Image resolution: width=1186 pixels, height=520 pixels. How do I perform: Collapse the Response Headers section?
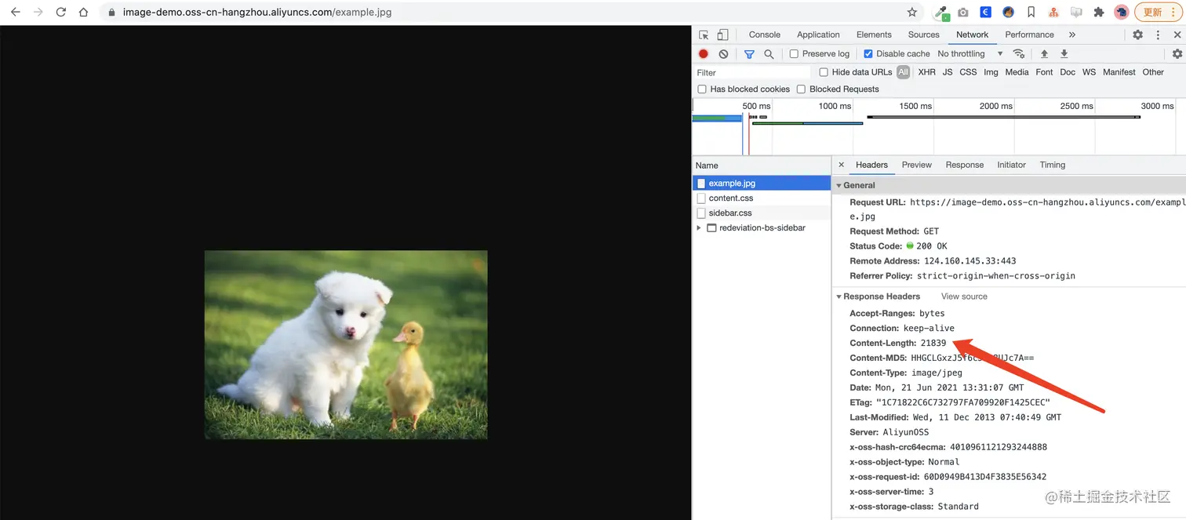839,296
